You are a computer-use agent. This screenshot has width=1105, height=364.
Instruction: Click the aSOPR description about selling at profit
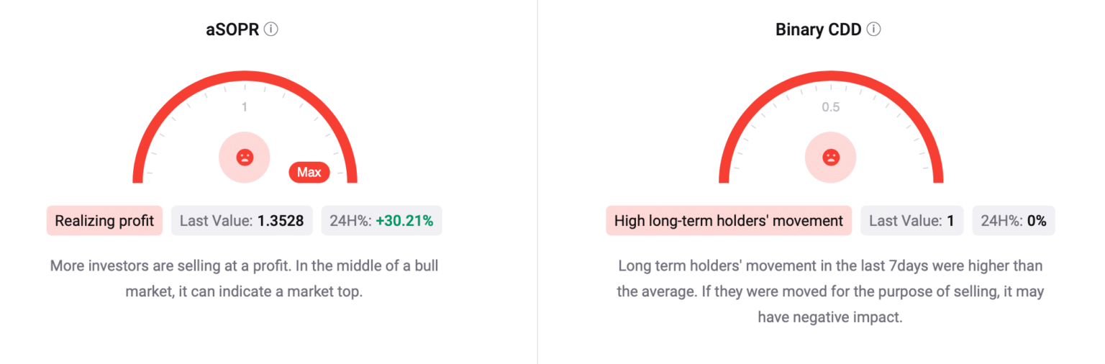245,279
